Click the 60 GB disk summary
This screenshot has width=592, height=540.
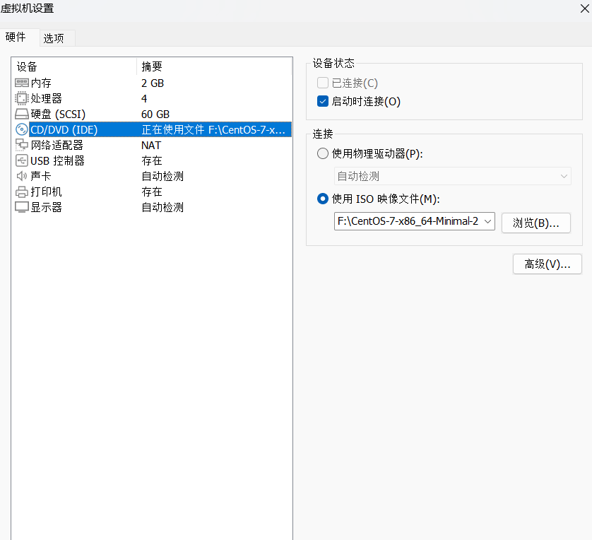click(x=155, y=114)
